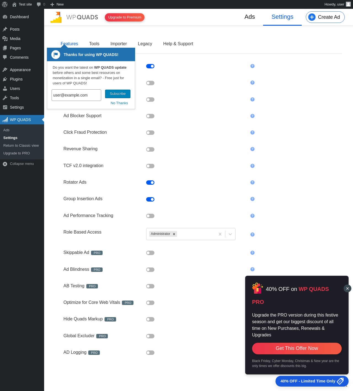353x391 pixels.
Task: Open help icon for Rotator Ads
Action: [252, 183]
